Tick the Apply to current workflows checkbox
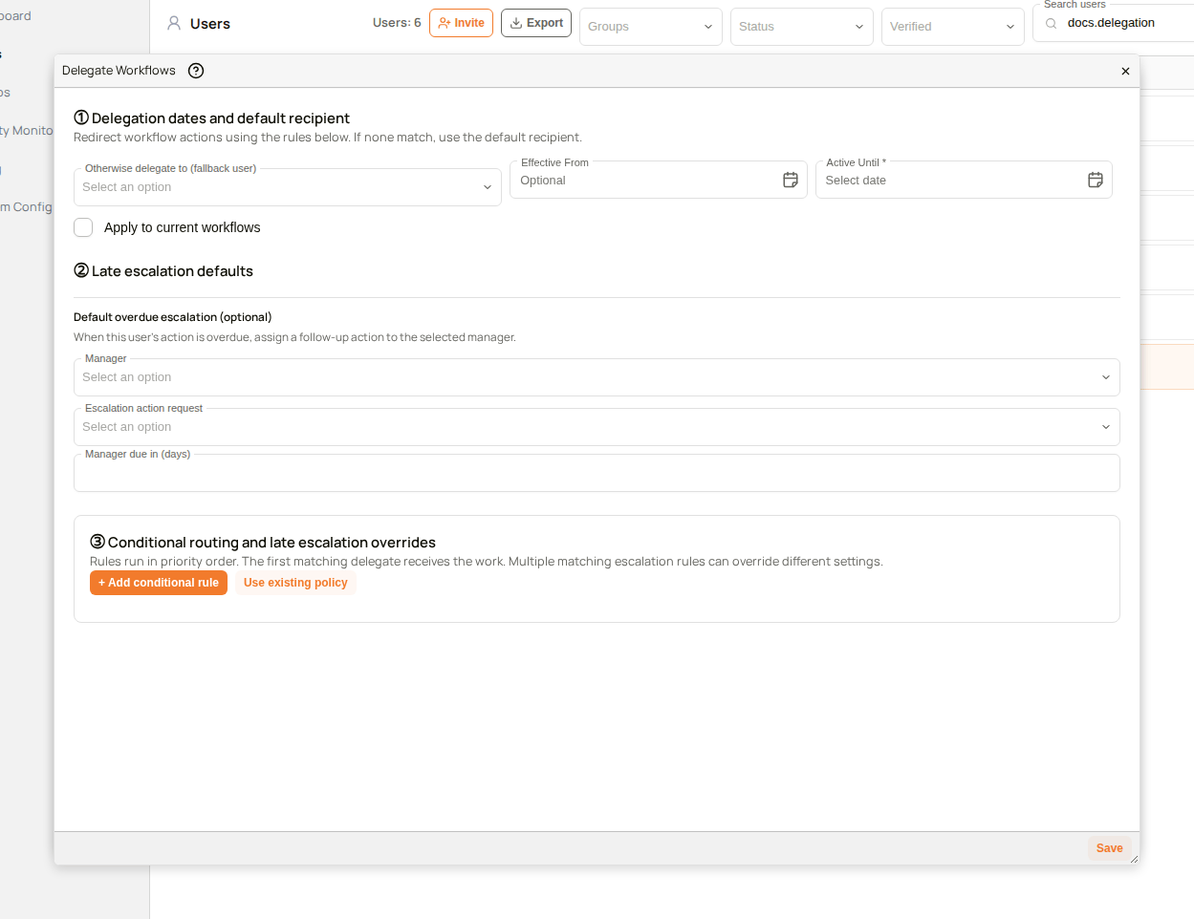This screenshot has width=1194, height=919. (x=83, y=227)
